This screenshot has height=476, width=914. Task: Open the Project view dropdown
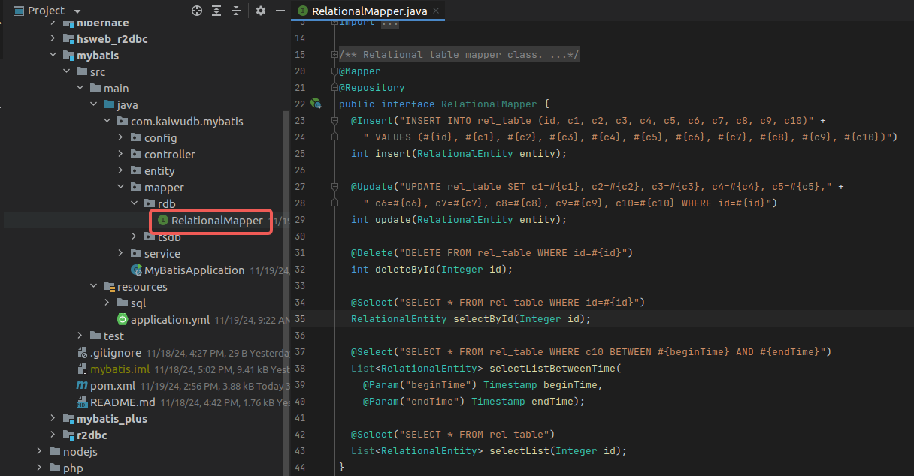click(x=78, y=11)
